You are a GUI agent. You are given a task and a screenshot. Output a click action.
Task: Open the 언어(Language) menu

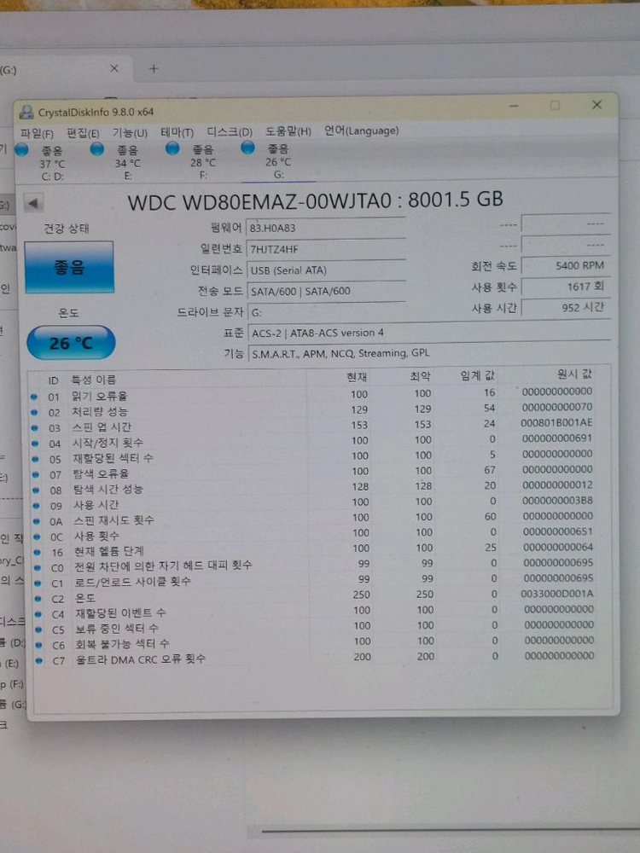click(x=361, y=130)
